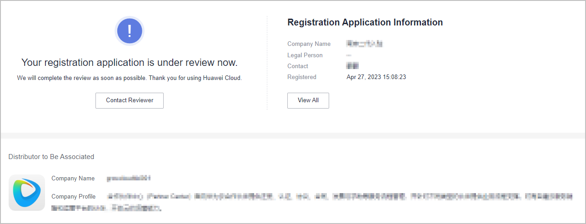Screen dimensions: 586x224
Task: Select the registered date Apr 27, 2023 15:08:23
Action: pos(376,77)
